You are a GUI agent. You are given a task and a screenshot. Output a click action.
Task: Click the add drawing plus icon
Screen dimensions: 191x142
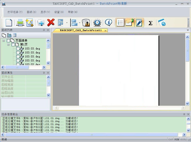[x=41, y=23]
